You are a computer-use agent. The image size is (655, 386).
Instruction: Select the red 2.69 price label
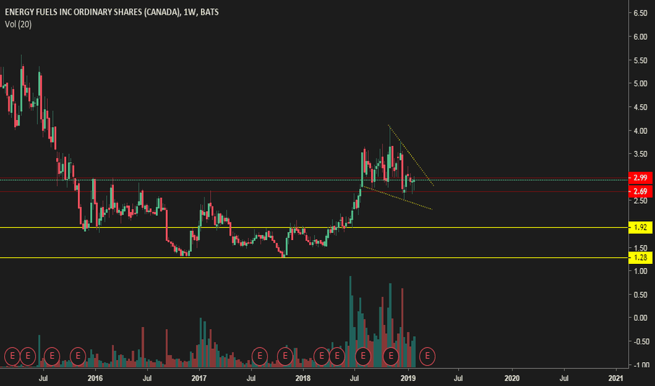coord(640,192)
